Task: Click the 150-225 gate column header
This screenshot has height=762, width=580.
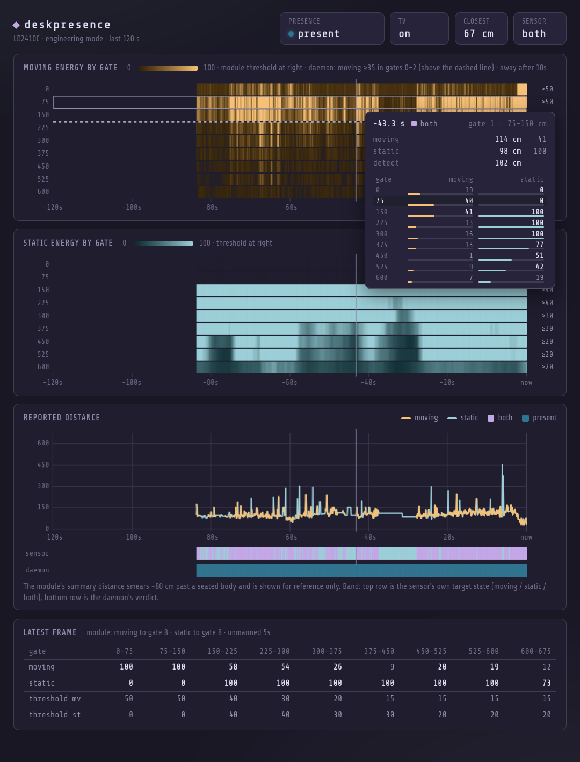Action: (222, 651)
